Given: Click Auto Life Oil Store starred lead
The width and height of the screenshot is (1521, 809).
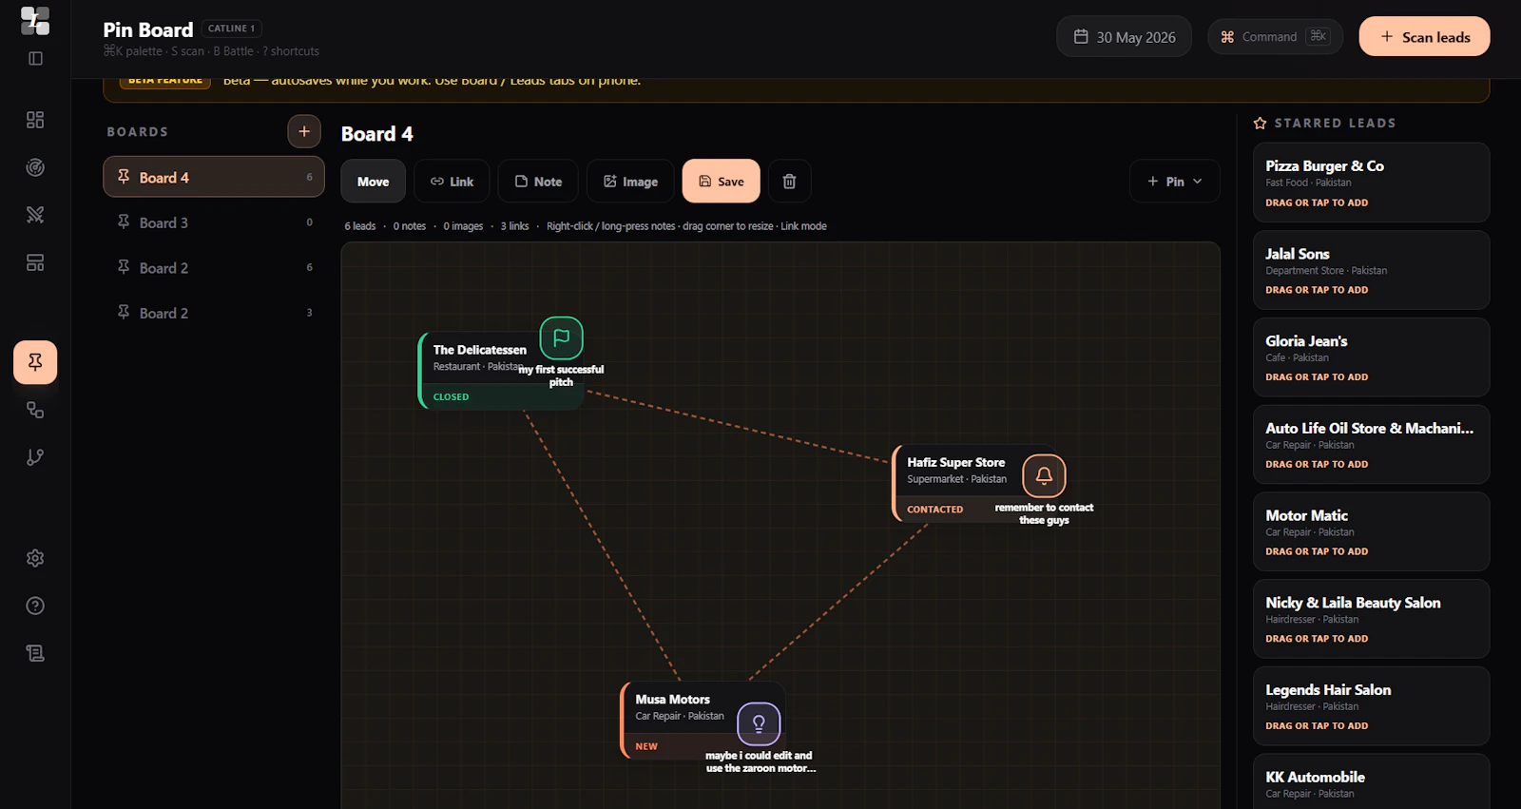Looking at the screenshot, I should (1371, 445).
